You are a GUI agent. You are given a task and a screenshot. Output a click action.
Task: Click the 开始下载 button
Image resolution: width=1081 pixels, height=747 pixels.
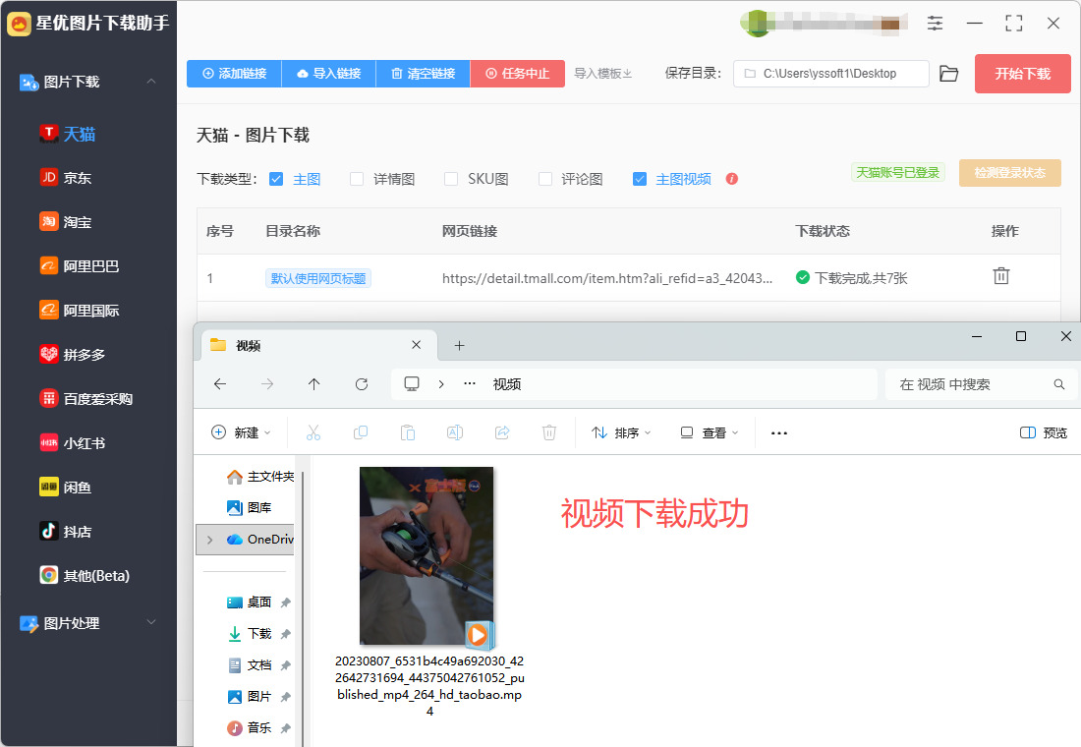1022,74
